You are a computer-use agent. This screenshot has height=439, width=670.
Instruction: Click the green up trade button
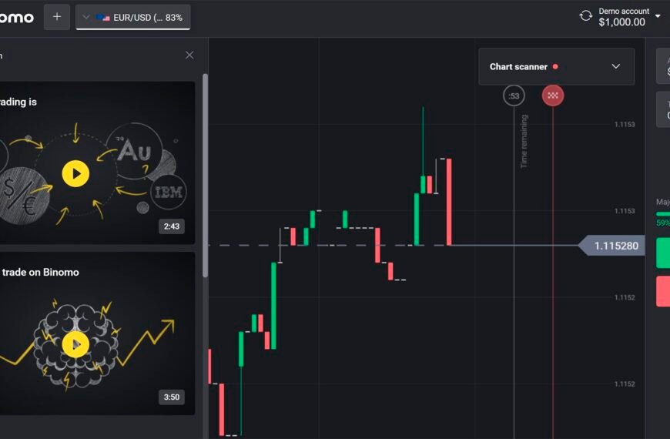(x=663, y=253)
